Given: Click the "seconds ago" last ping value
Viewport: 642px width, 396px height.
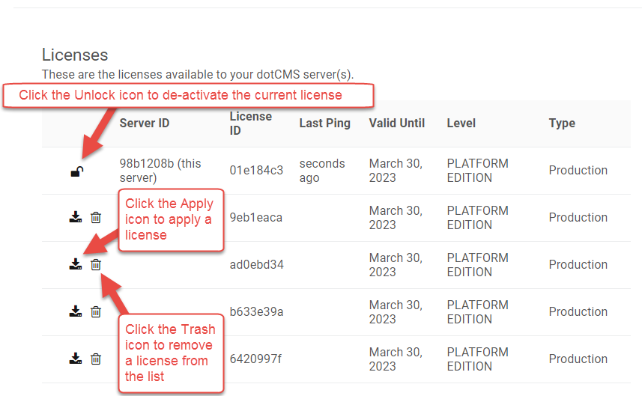Looking at the screenshot, I should (322, 171).
